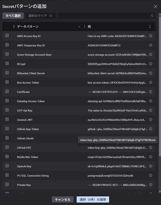Image resolution: width=161 pixels, height=205 pixels.
Task: Enable the GCP Api Key checkbox
Action: tap(7, 110)
